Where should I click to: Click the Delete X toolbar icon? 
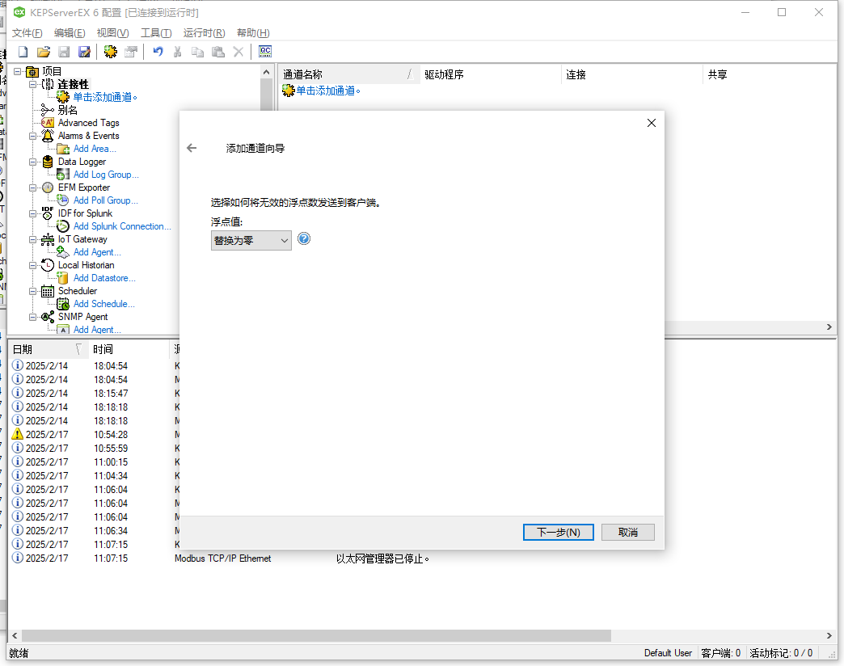pos(238,52)
